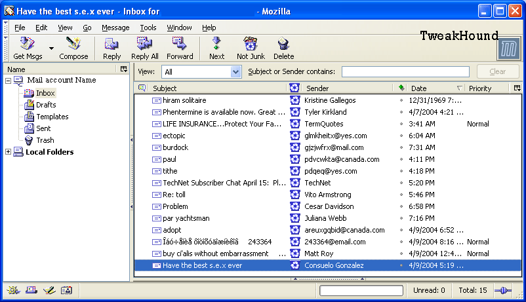Toggle junk status for hiram solitaire message
The height and width of the screenshot is (302, 526).
coord(294,100)
